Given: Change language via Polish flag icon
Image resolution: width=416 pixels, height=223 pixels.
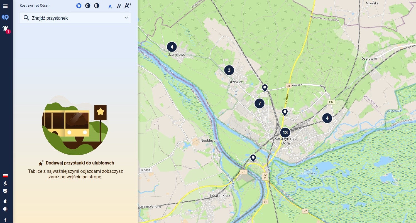Looking at the screenshot, I should coord(5,175).
